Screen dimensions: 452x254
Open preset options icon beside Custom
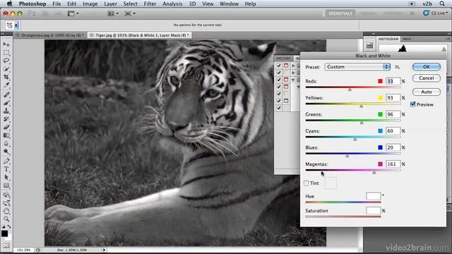click(397, 67)
